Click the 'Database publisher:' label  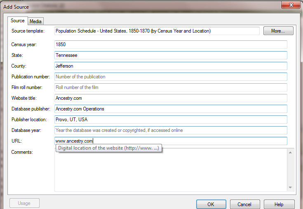[x=31, y=109]
